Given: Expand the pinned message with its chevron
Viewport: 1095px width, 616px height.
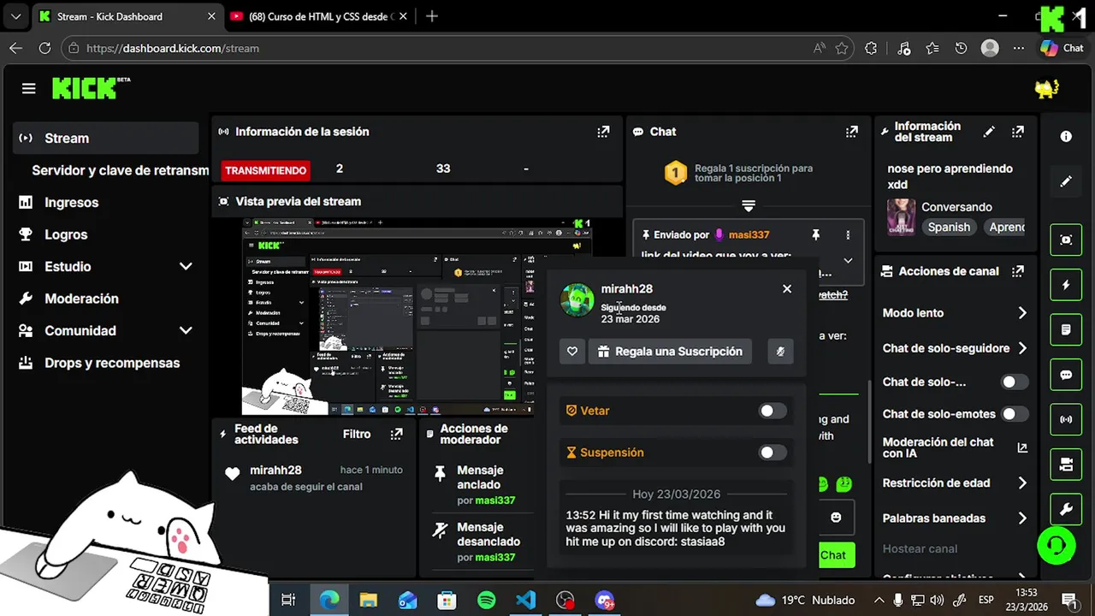Looking at the screenshot, I should pyautogui.click(x=848, y=260).
